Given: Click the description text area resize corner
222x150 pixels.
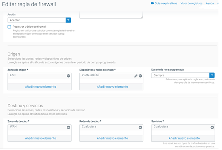Looking at the screenshot, I should (142, 17).
